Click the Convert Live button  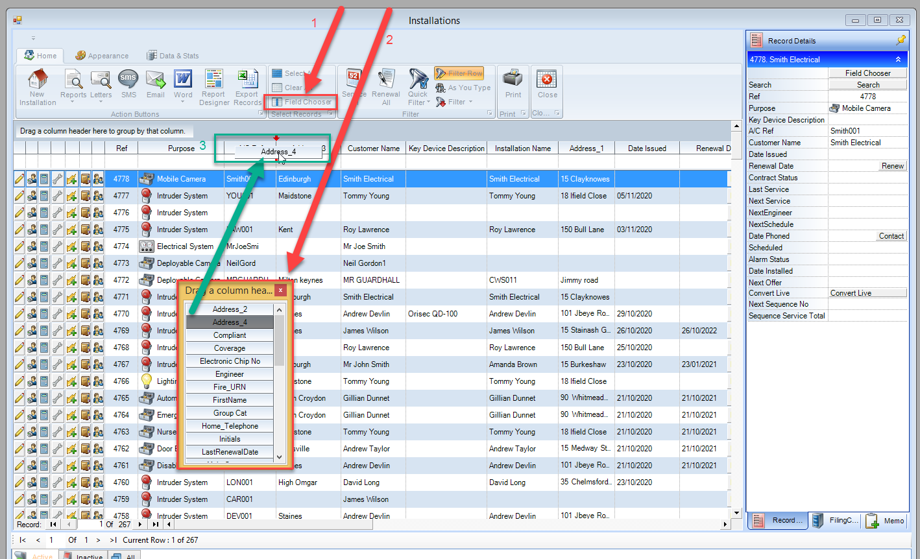tap(867, 293)
